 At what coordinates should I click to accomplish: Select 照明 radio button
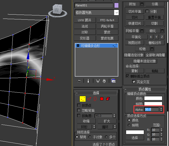pyautogui.click(x=129, y=125)
